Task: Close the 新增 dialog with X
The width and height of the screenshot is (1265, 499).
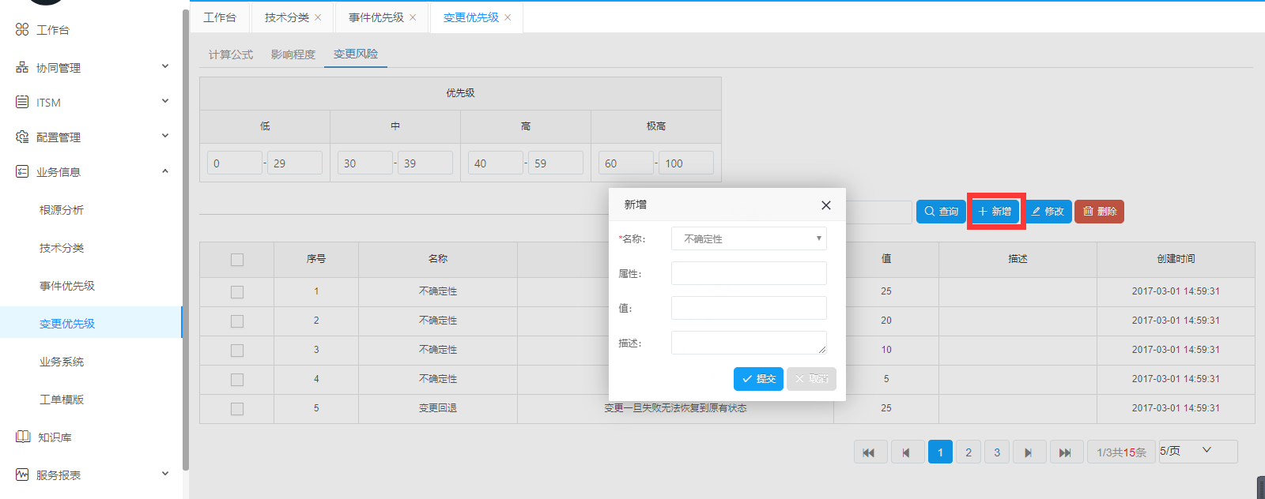Action: [825, 205]
